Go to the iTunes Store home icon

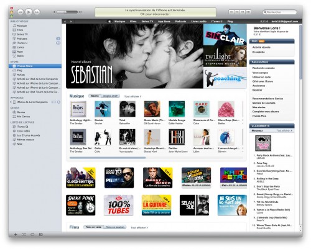[x=109, y=21]
